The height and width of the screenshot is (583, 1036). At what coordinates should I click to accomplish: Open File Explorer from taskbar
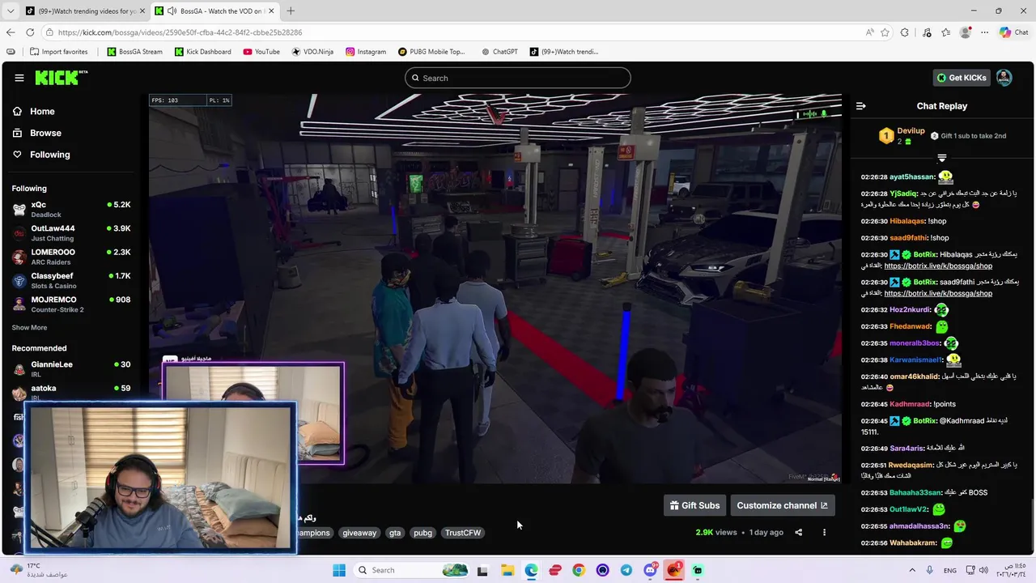coord(507,570)
